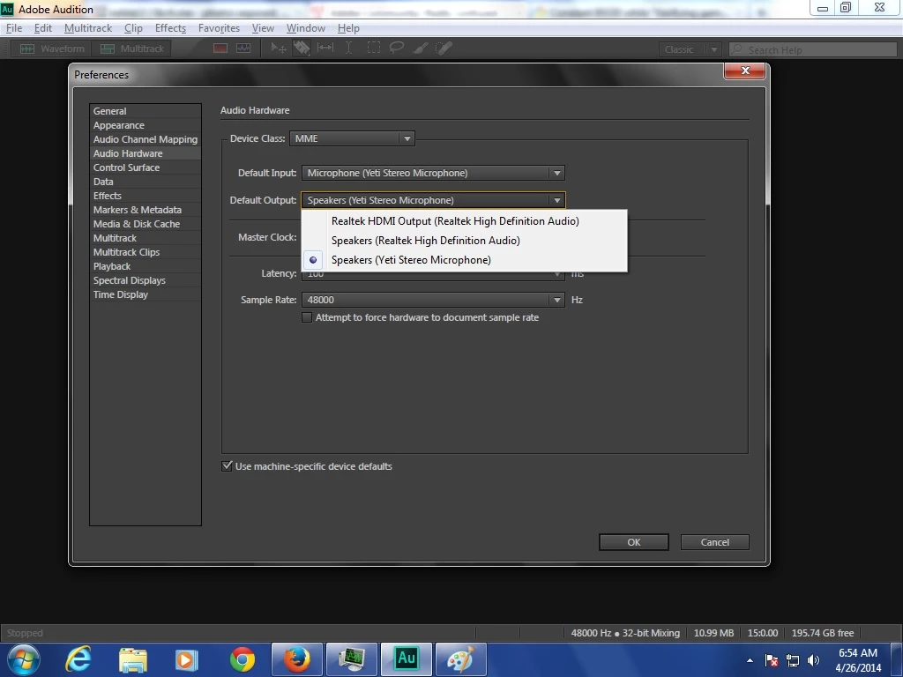Switch to Waveform editor view
The width and height of the screenshot is (903, 677).
tap(52, 49)
